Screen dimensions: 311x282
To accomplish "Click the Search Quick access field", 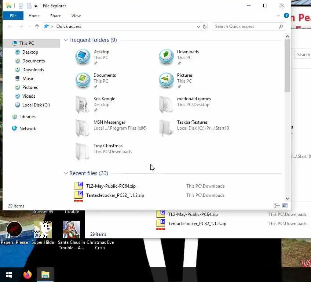I will coord(249,26).
